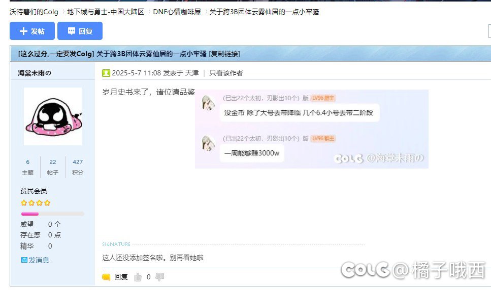Open the user avatar of 海棠未雨の

click(53, 116)
